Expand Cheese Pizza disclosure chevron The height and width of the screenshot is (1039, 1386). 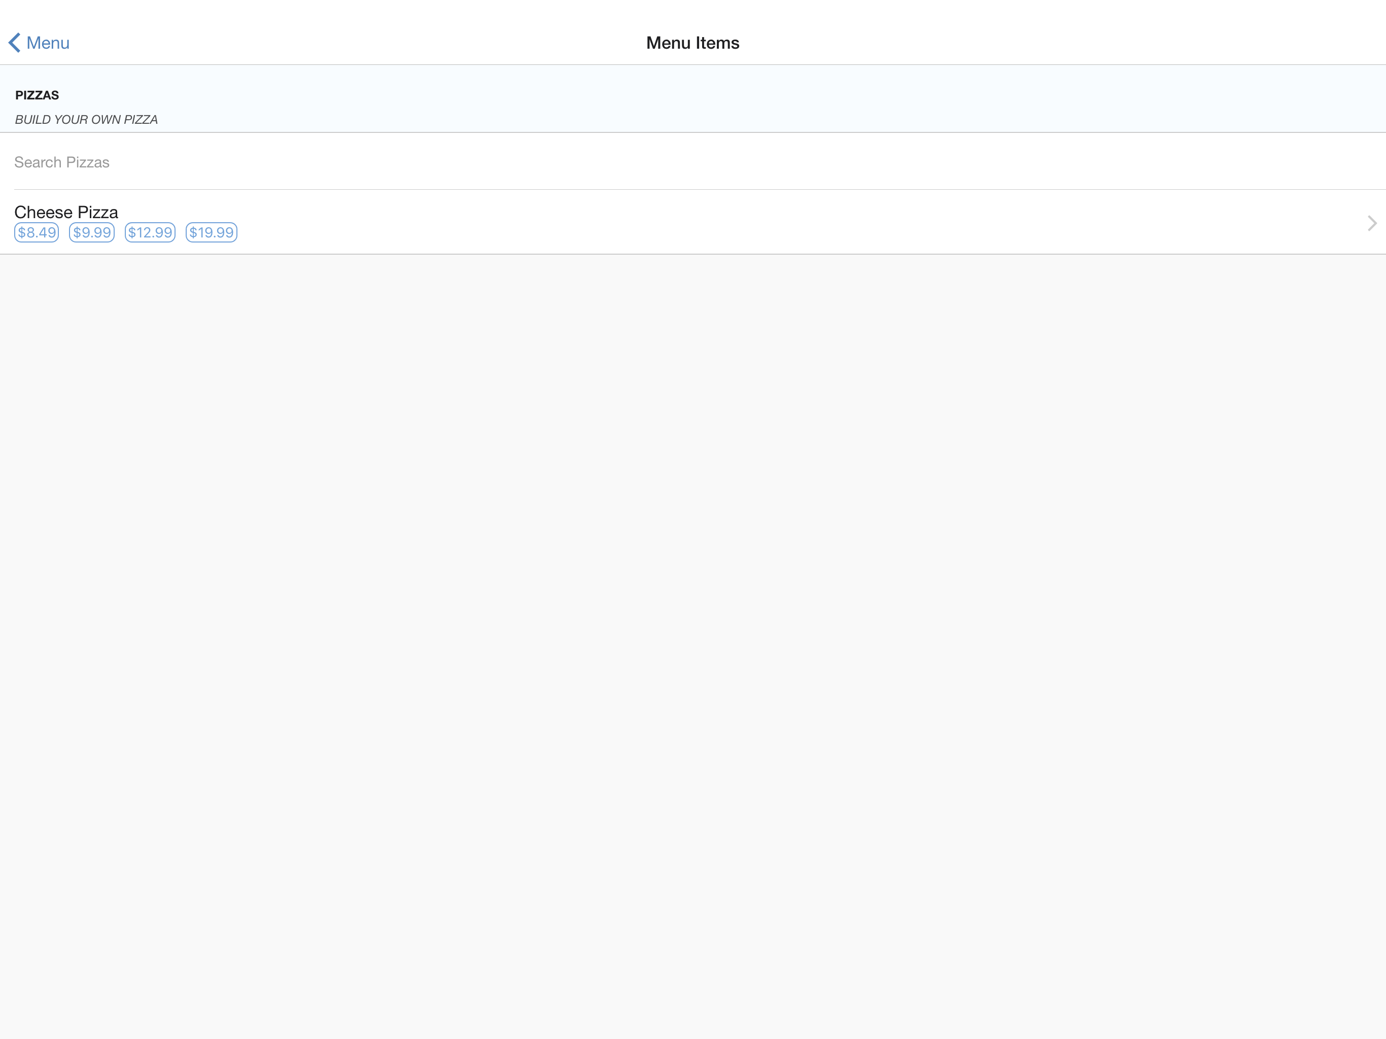coord(1372,223)
